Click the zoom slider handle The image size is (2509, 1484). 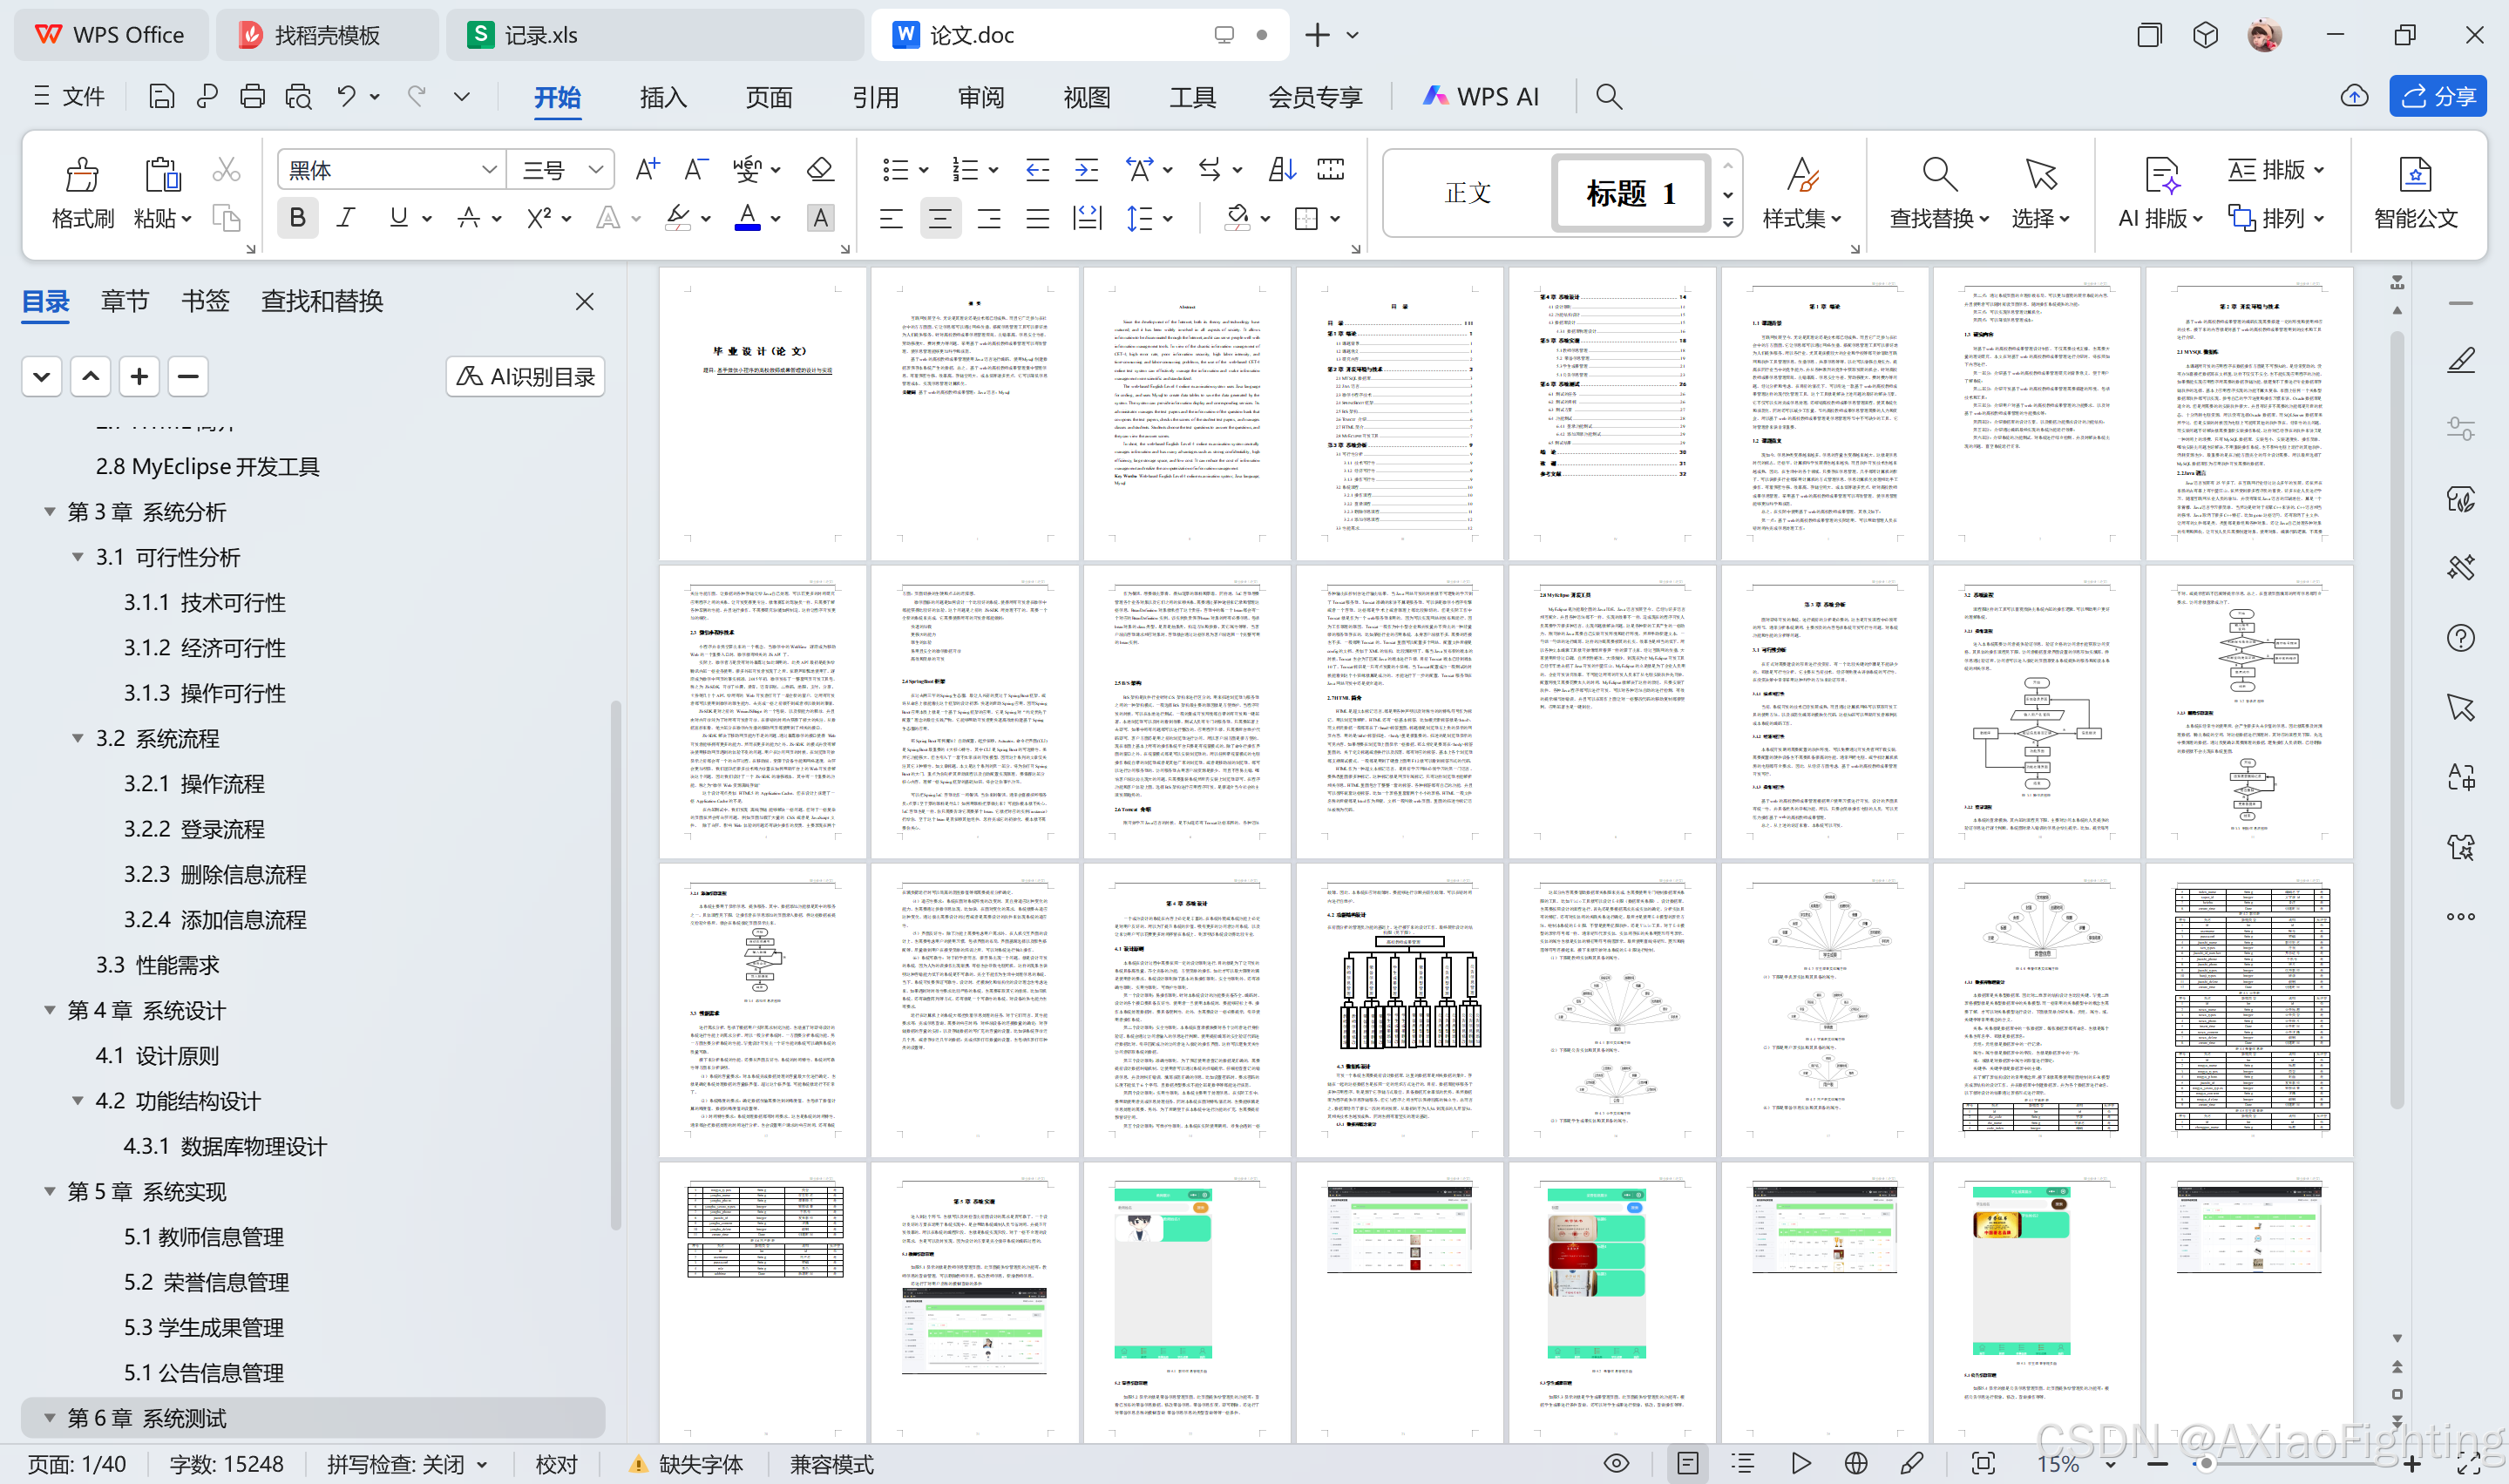(x=2206, y=1464)
